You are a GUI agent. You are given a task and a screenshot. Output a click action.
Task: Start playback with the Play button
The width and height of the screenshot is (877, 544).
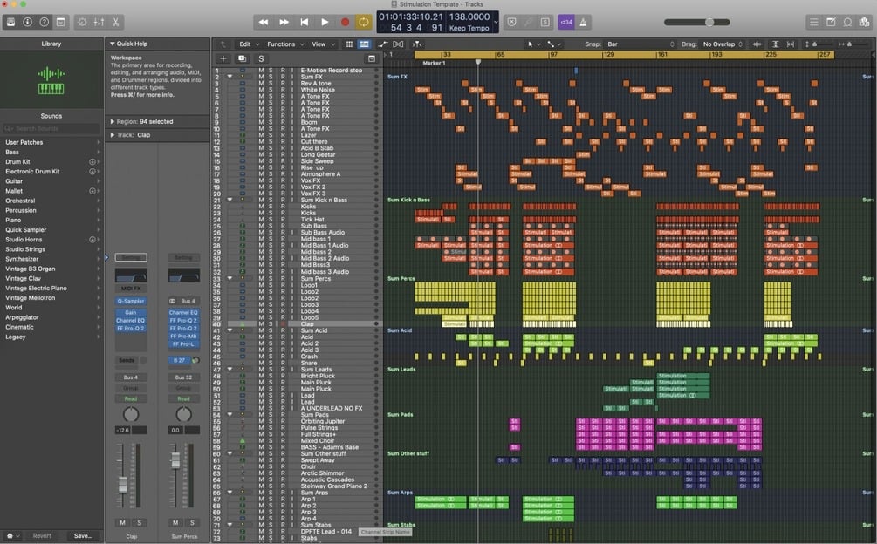click(x=325, y=23)
